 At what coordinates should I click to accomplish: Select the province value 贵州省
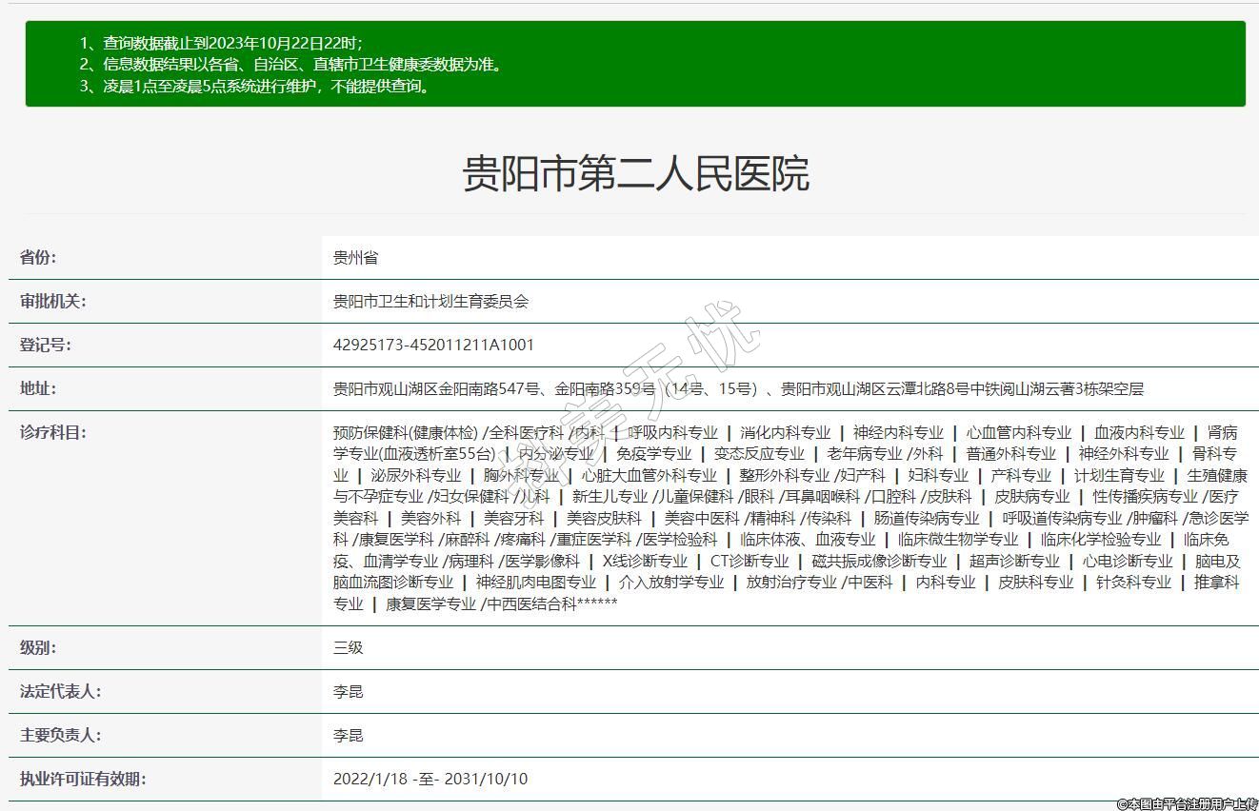pos(355,258)
